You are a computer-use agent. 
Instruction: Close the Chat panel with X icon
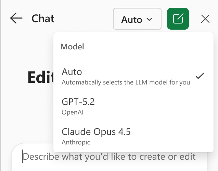(x=205, y=19)
